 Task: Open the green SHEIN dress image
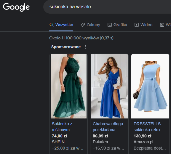68,86
